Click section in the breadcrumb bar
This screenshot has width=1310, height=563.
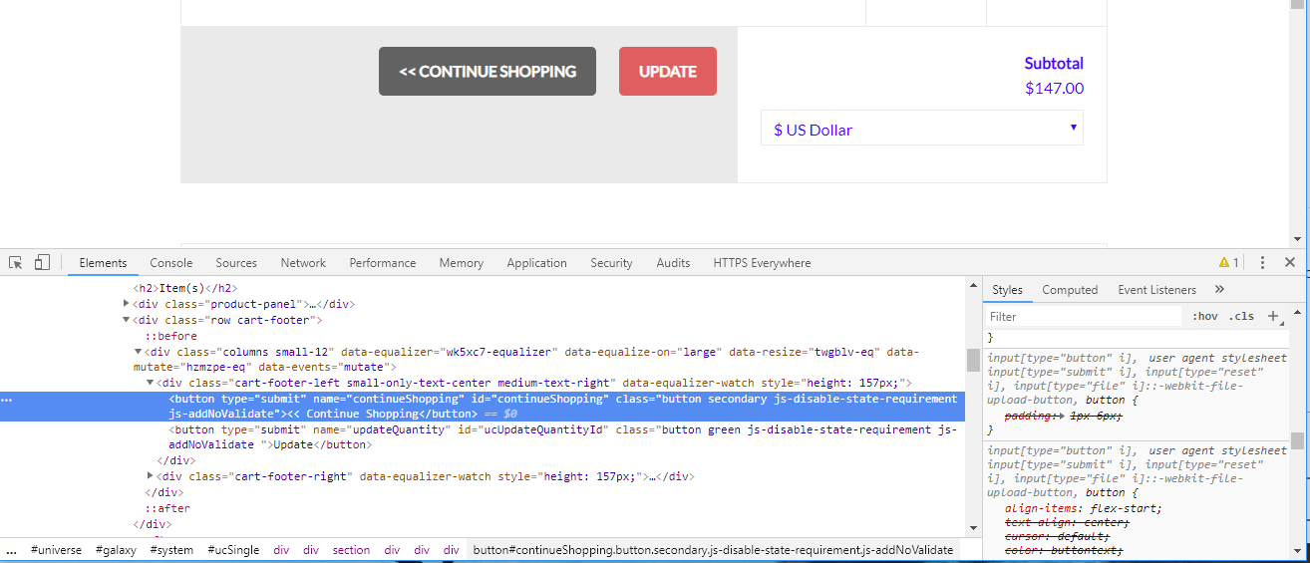tap(351, 550)
